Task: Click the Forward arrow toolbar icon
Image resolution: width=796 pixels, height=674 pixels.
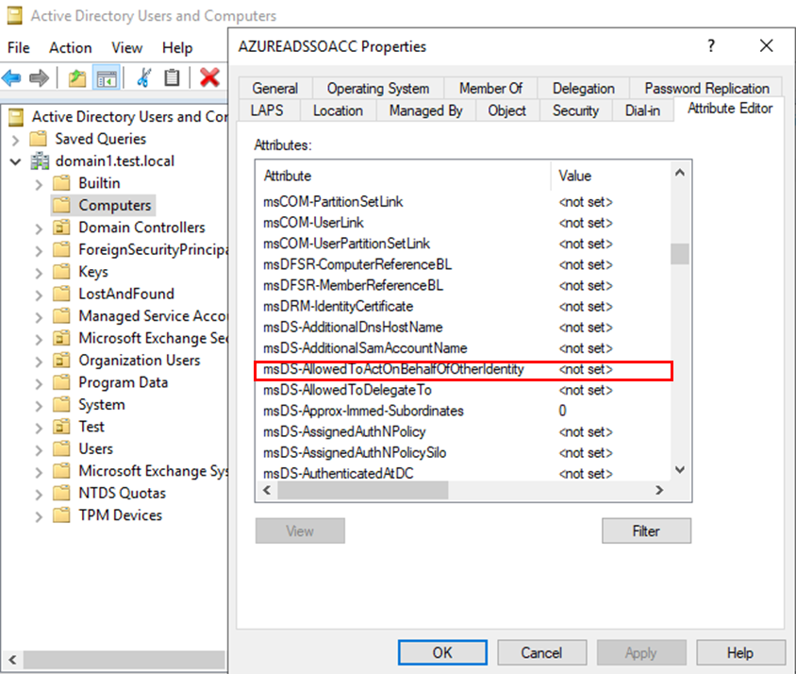Action: (39, 78)
